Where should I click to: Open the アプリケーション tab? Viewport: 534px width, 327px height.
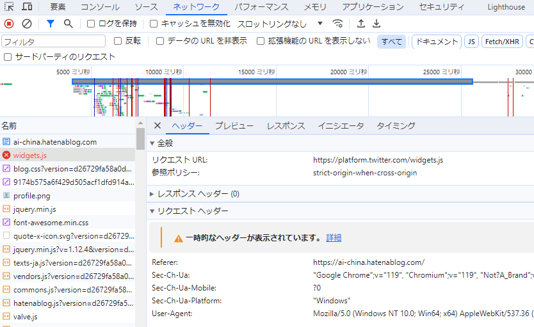tap(373, 7)
